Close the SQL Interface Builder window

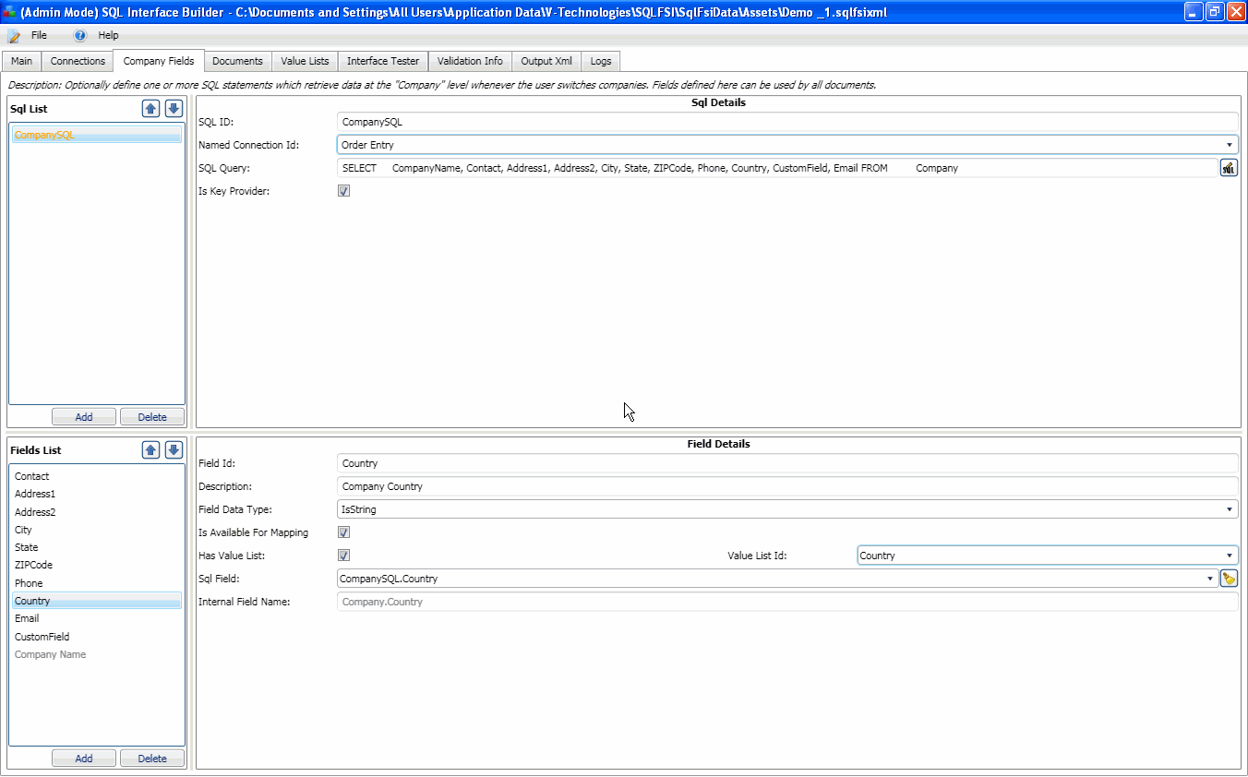click(1236, 12)
